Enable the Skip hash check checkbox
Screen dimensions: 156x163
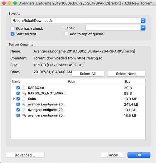(x=12, y=28)
